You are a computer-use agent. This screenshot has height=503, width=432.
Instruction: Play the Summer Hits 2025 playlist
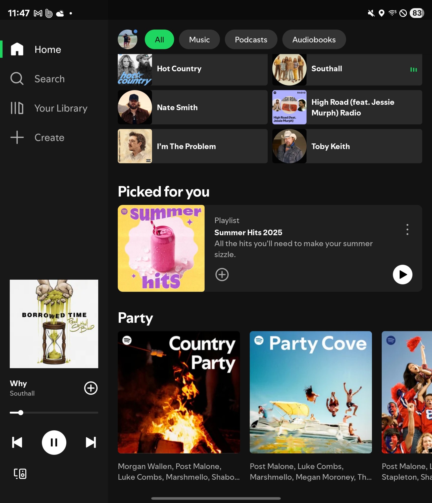point(402,275)
